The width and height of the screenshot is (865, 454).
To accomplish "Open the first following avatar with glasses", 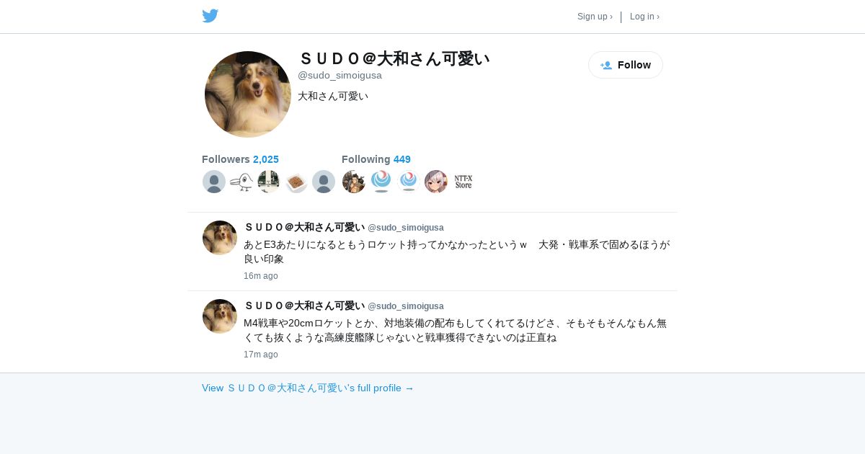I will (354, 182).
